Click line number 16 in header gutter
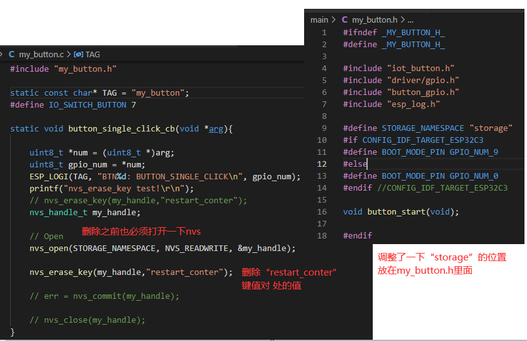Screen dimensions: 527x341 tap(322, 211)
